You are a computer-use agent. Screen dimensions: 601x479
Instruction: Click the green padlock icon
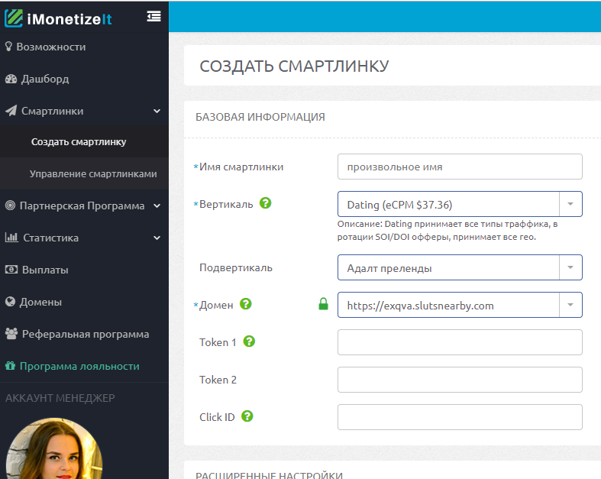323,305
